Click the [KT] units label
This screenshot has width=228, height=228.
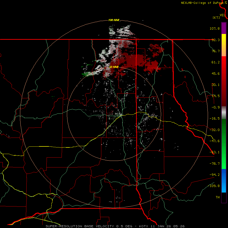216,17
